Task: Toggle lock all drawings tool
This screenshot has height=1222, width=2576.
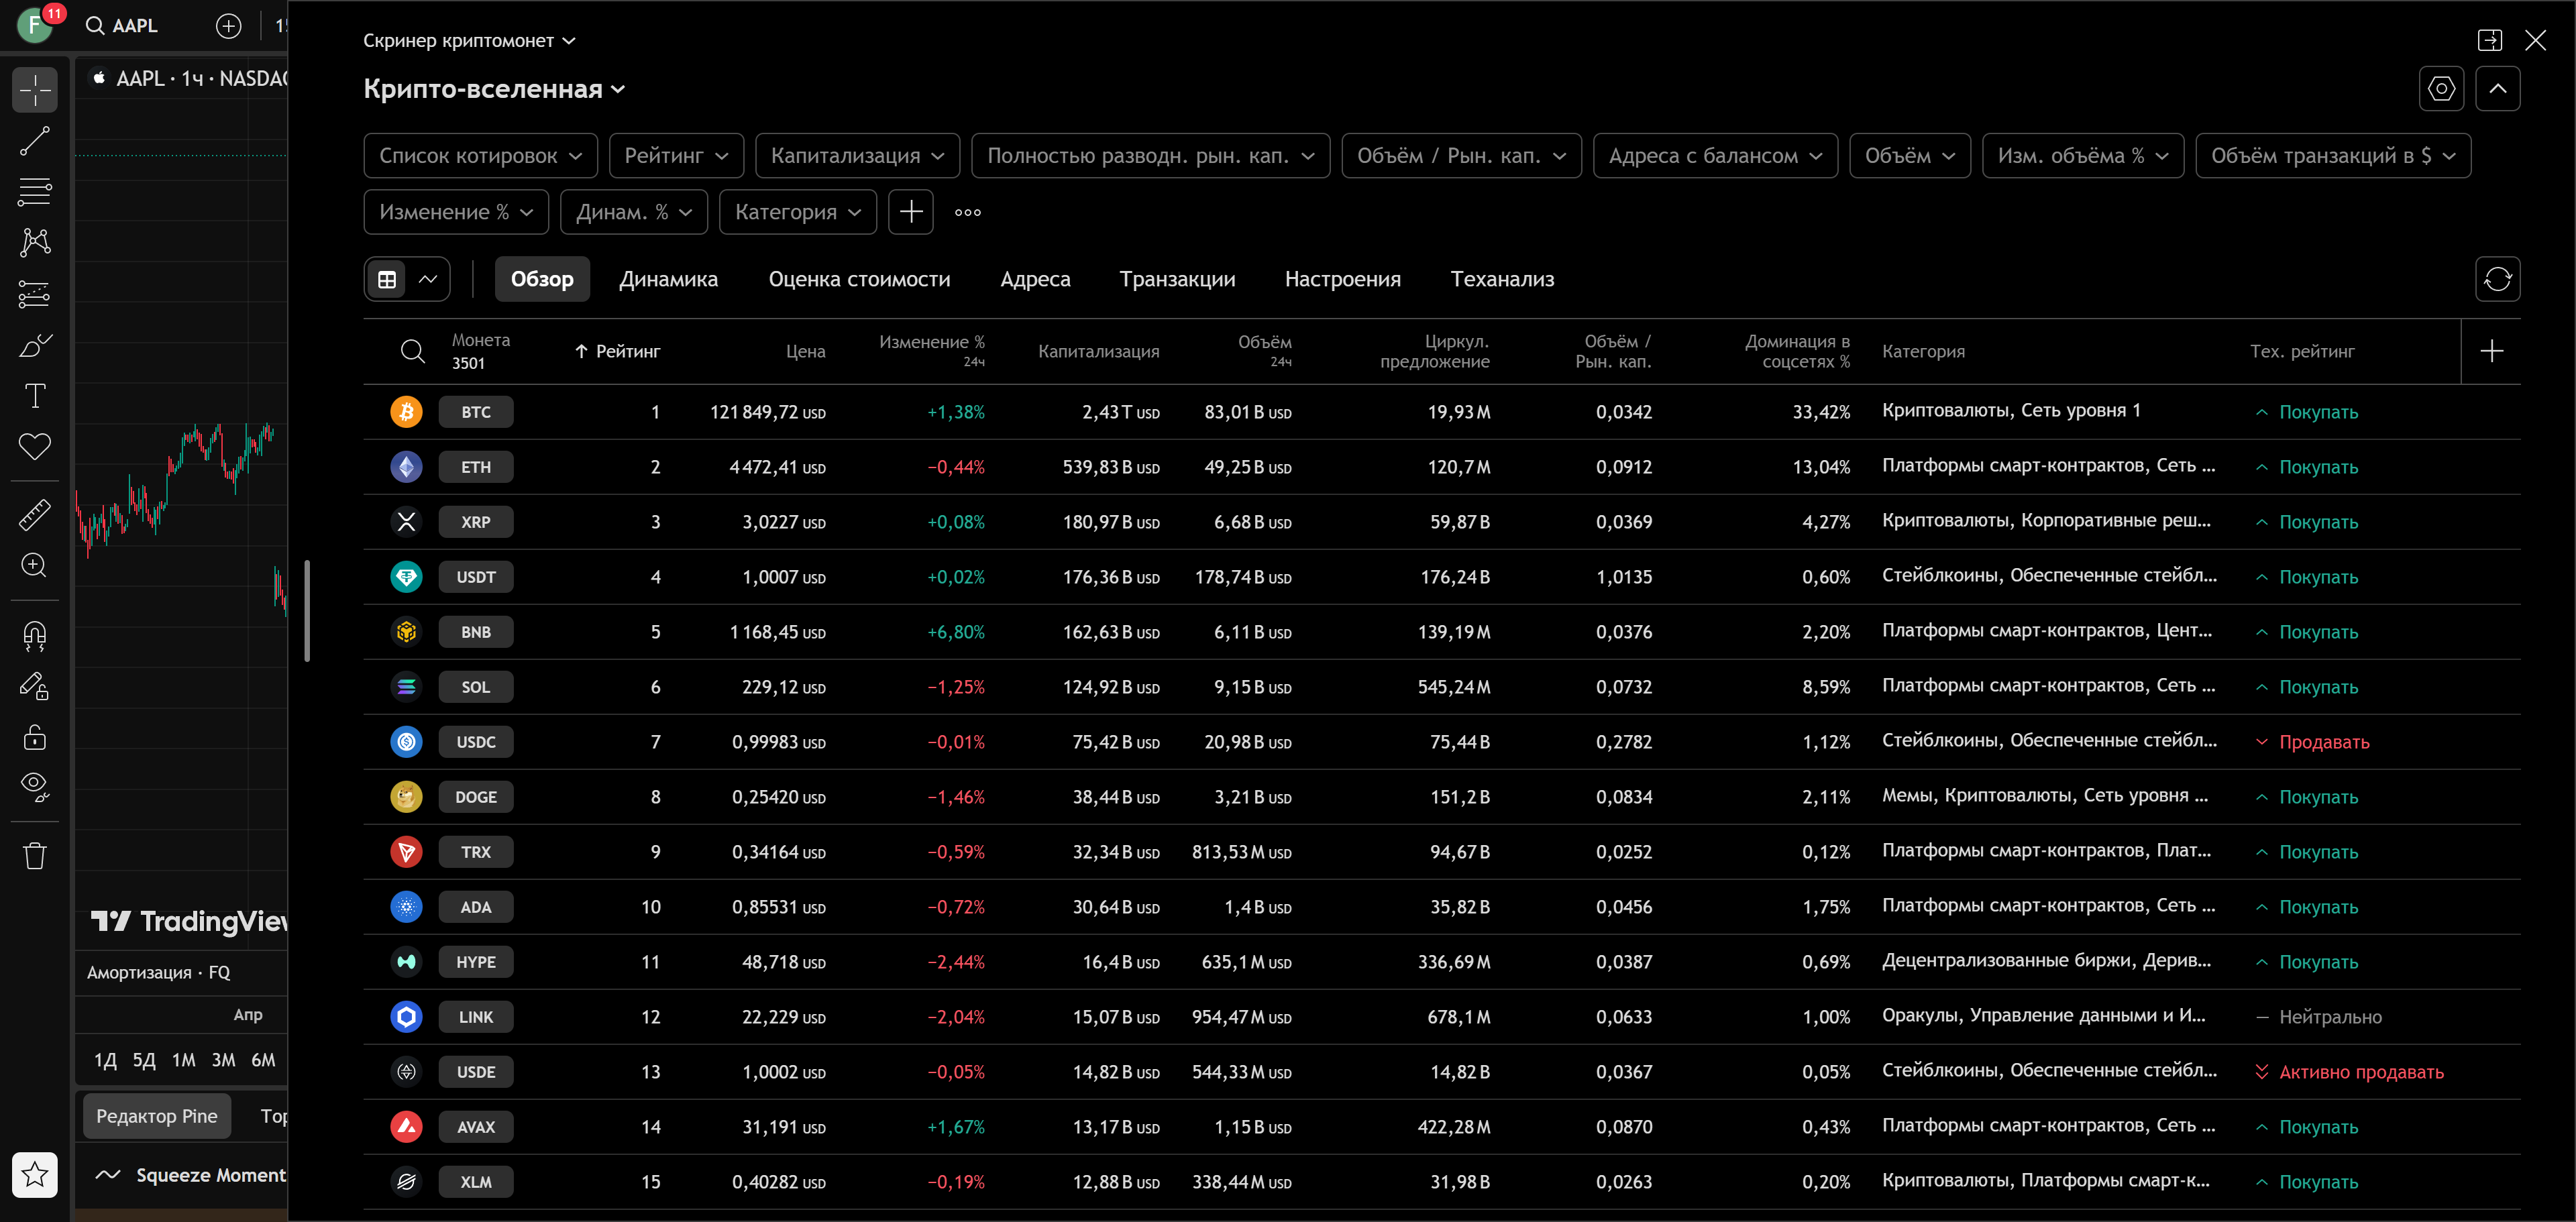Action: tap(35, 738)
